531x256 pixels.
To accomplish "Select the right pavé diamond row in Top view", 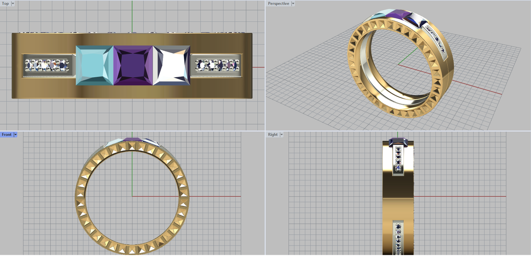I will point(216,65).
